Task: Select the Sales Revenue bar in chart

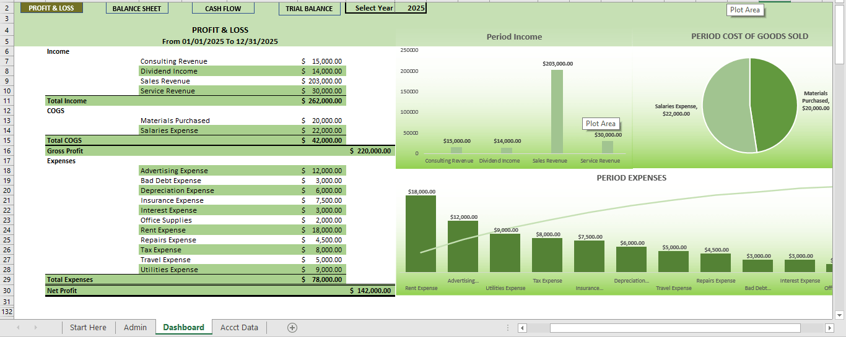Action: 557,111
